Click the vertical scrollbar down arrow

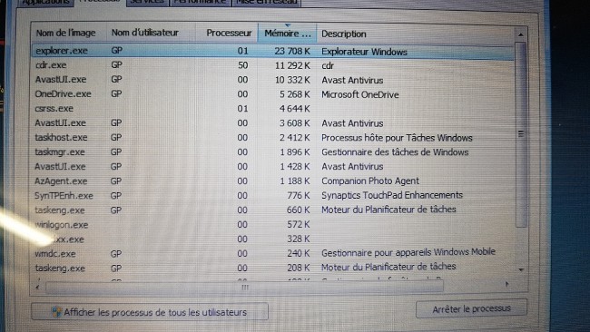[x=521, y=269]
